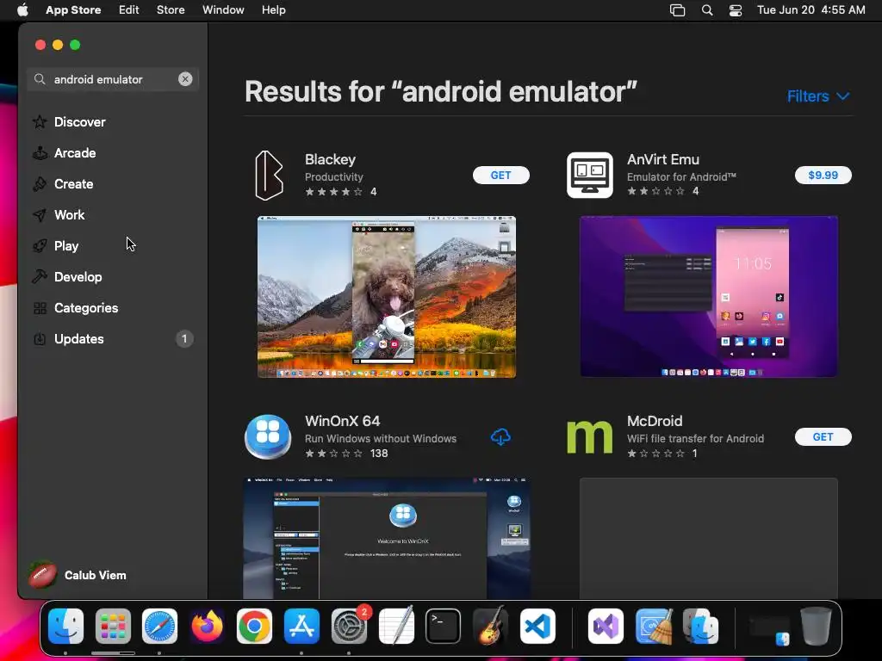Image resolution: width=882 pixels, height=661 pixels.
Task: Open the Calub Viem account profile
Action: click(x=78, y=575)
